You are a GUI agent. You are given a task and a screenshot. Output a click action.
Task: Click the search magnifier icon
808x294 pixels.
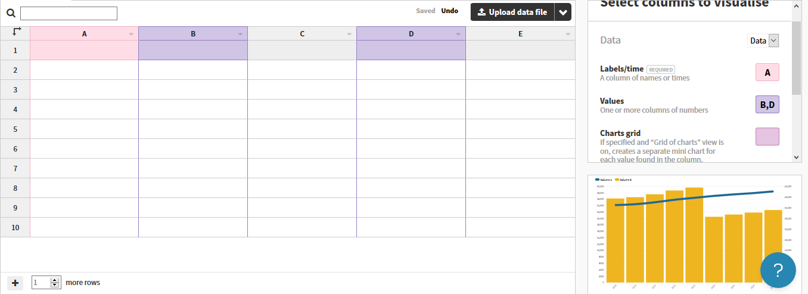click(11, 13)
